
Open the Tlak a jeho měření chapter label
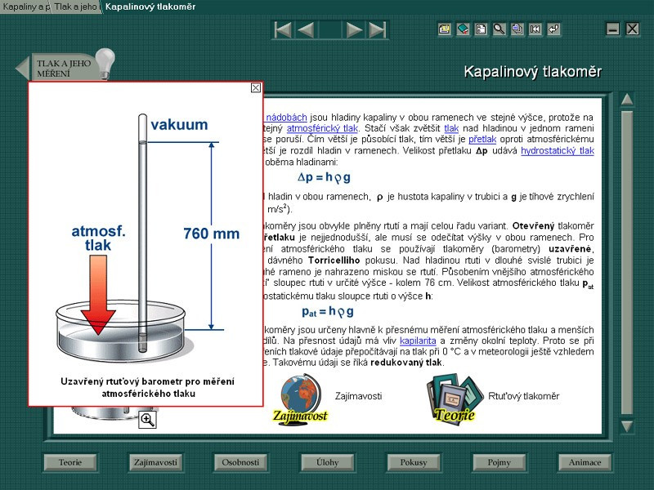click(x=64, y=69)
